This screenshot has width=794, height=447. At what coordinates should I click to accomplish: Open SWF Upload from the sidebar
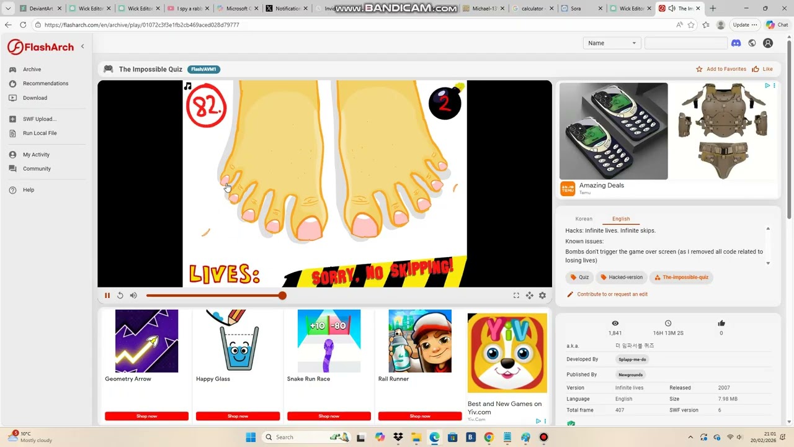39,119
